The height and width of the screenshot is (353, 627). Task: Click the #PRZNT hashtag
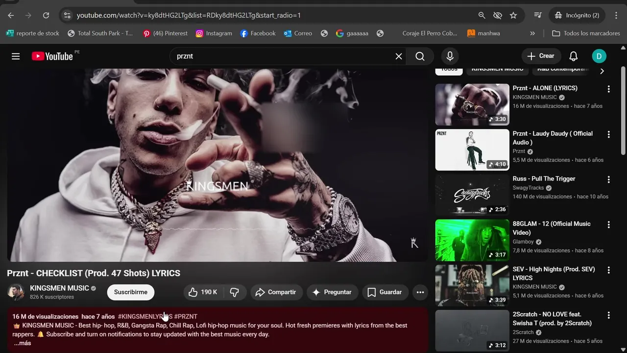coord(186,317)
